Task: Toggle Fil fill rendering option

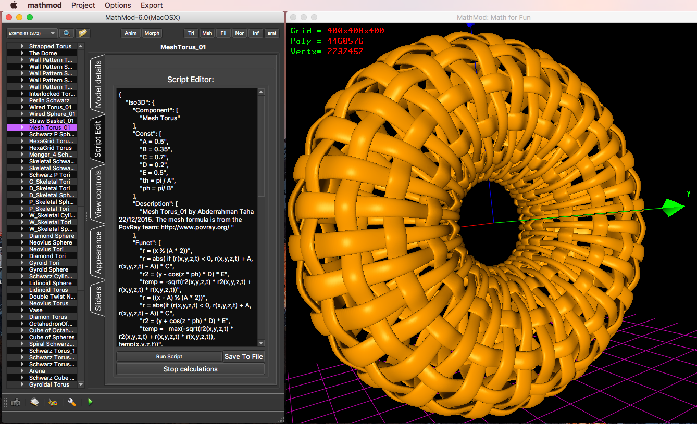Action: coord(223,33)
